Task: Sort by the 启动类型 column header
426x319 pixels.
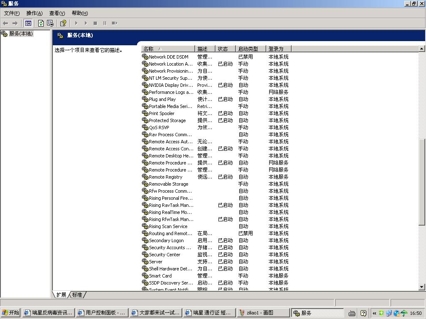Action: 251,49
